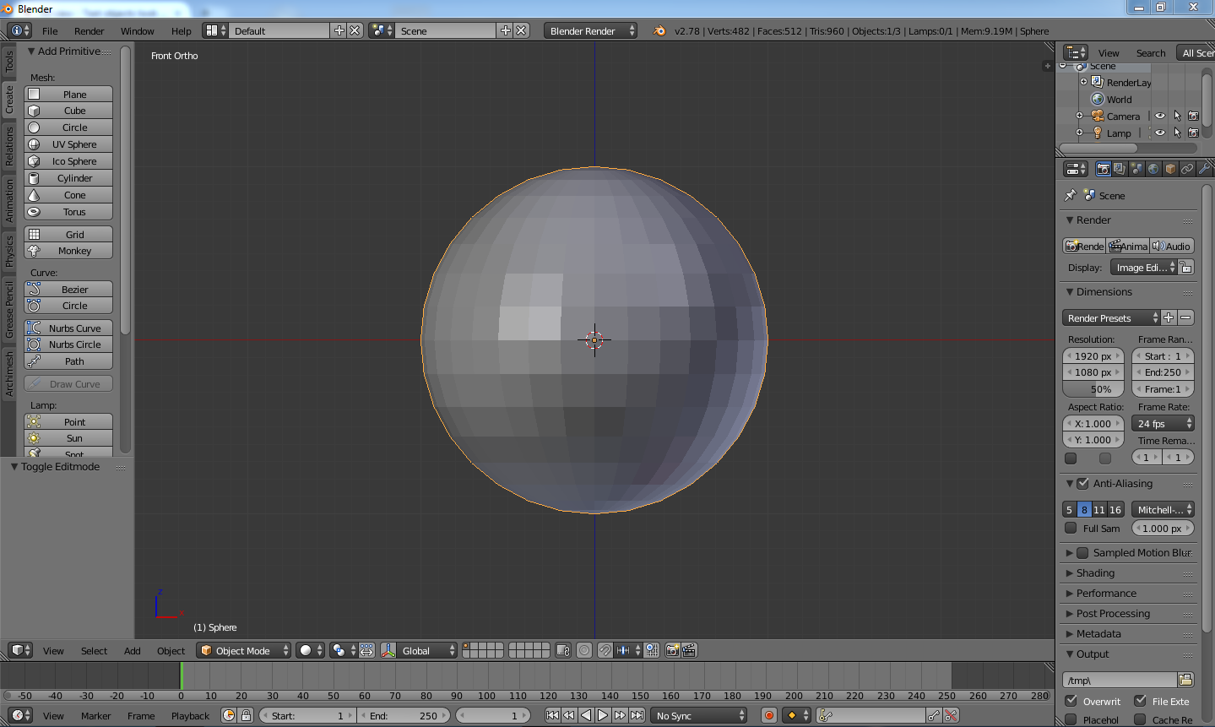Select anti-aliasing samples 16

(x=1115, y=509)
